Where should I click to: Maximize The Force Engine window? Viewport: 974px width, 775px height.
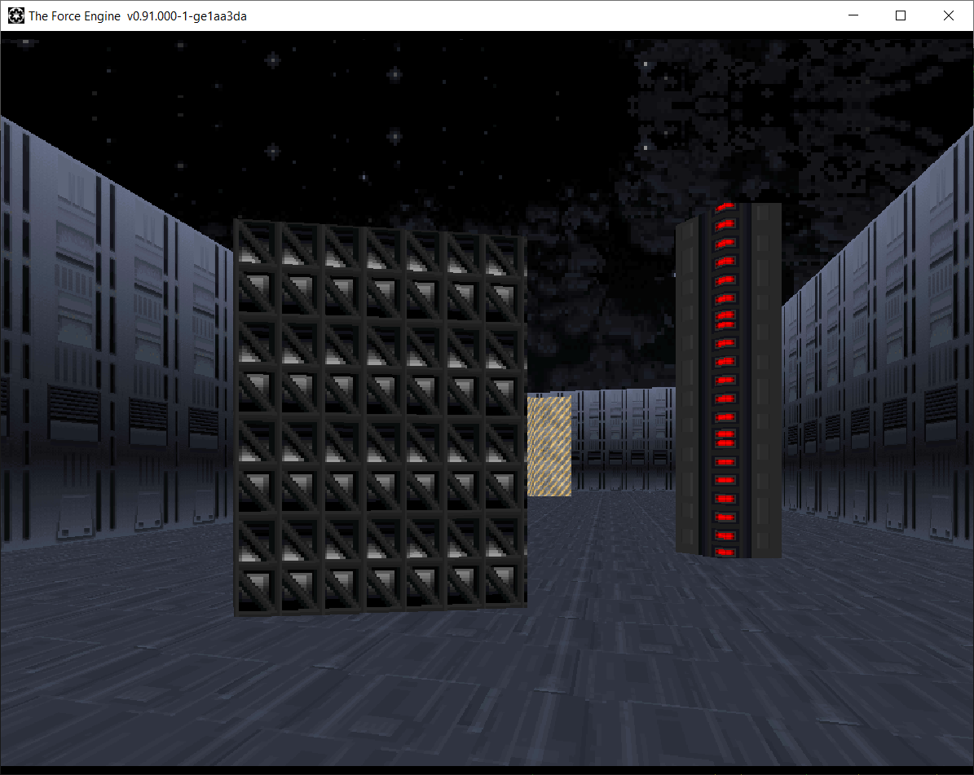pos(901,15)
